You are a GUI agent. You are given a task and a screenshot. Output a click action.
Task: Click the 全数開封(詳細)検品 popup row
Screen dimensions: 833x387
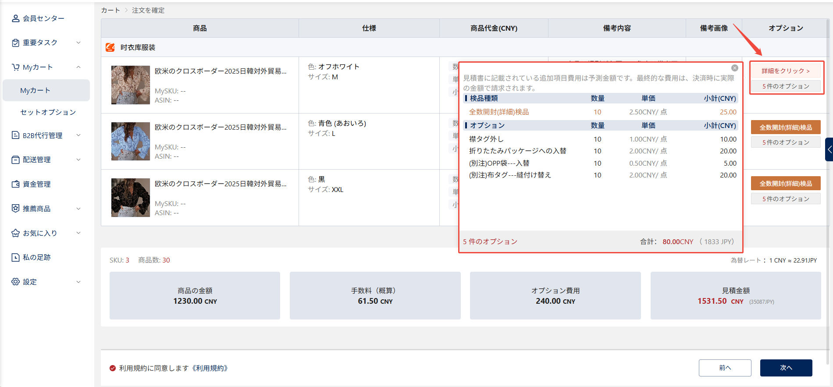(x=601, y=112)
